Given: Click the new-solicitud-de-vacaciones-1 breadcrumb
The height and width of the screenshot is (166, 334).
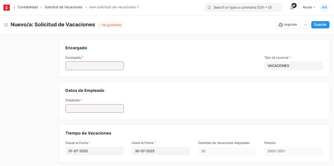Looking at the screenshot, I should coord(114,7).
